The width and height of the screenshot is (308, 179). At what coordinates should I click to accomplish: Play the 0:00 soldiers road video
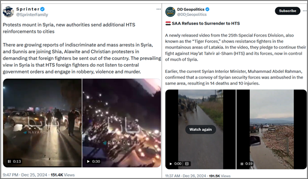click(x=170, y=164)
